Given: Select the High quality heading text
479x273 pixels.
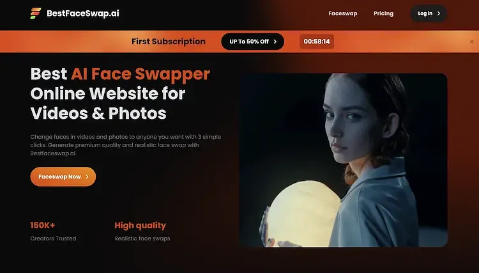Looking at the screenshot, I should pos(141,226).
